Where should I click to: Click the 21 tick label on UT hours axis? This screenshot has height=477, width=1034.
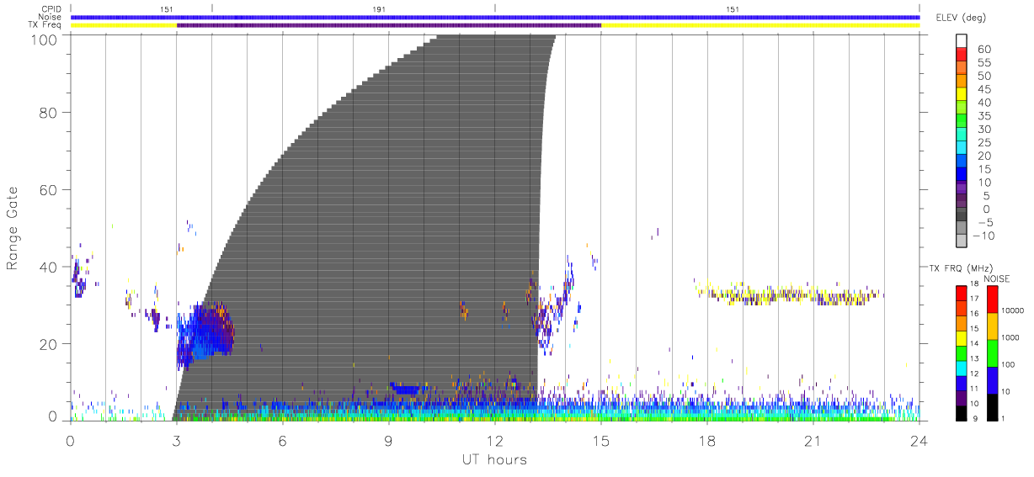click(813, 442)
